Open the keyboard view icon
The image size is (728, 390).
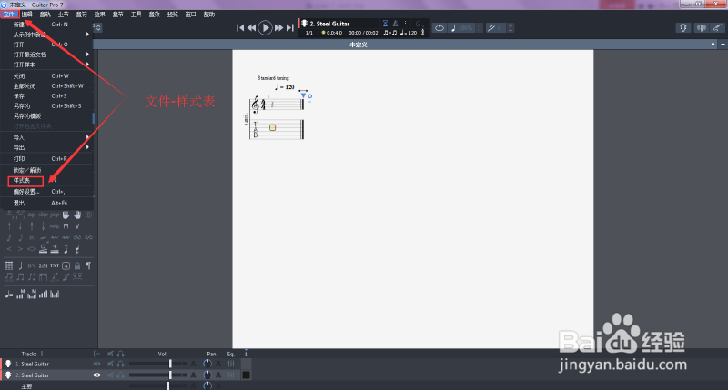click(x=701, y=28)
